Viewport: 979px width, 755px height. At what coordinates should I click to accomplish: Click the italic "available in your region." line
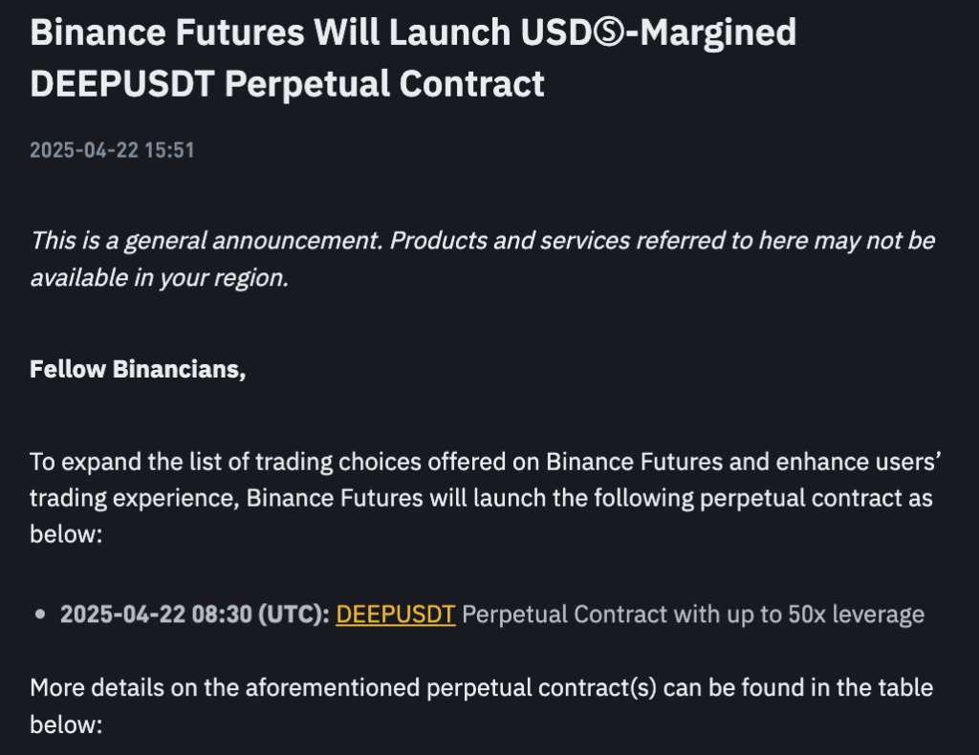coord(160,278)
